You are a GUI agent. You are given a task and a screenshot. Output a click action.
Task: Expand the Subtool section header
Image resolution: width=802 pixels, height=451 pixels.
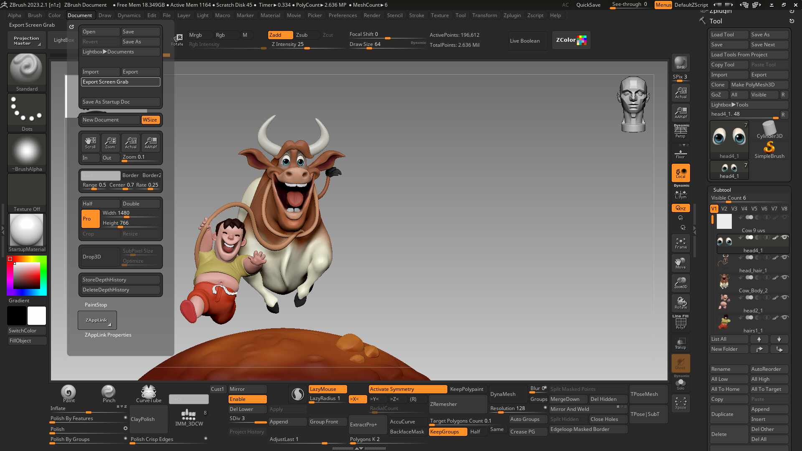click(722, 190)
